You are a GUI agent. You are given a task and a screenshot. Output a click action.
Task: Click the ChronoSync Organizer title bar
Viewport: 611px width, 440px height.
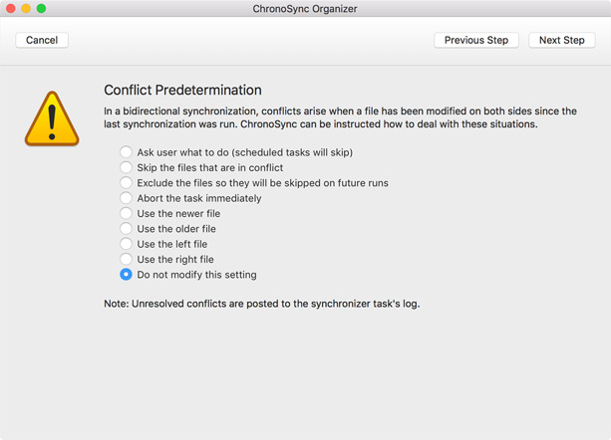click(x=305, y=9)
